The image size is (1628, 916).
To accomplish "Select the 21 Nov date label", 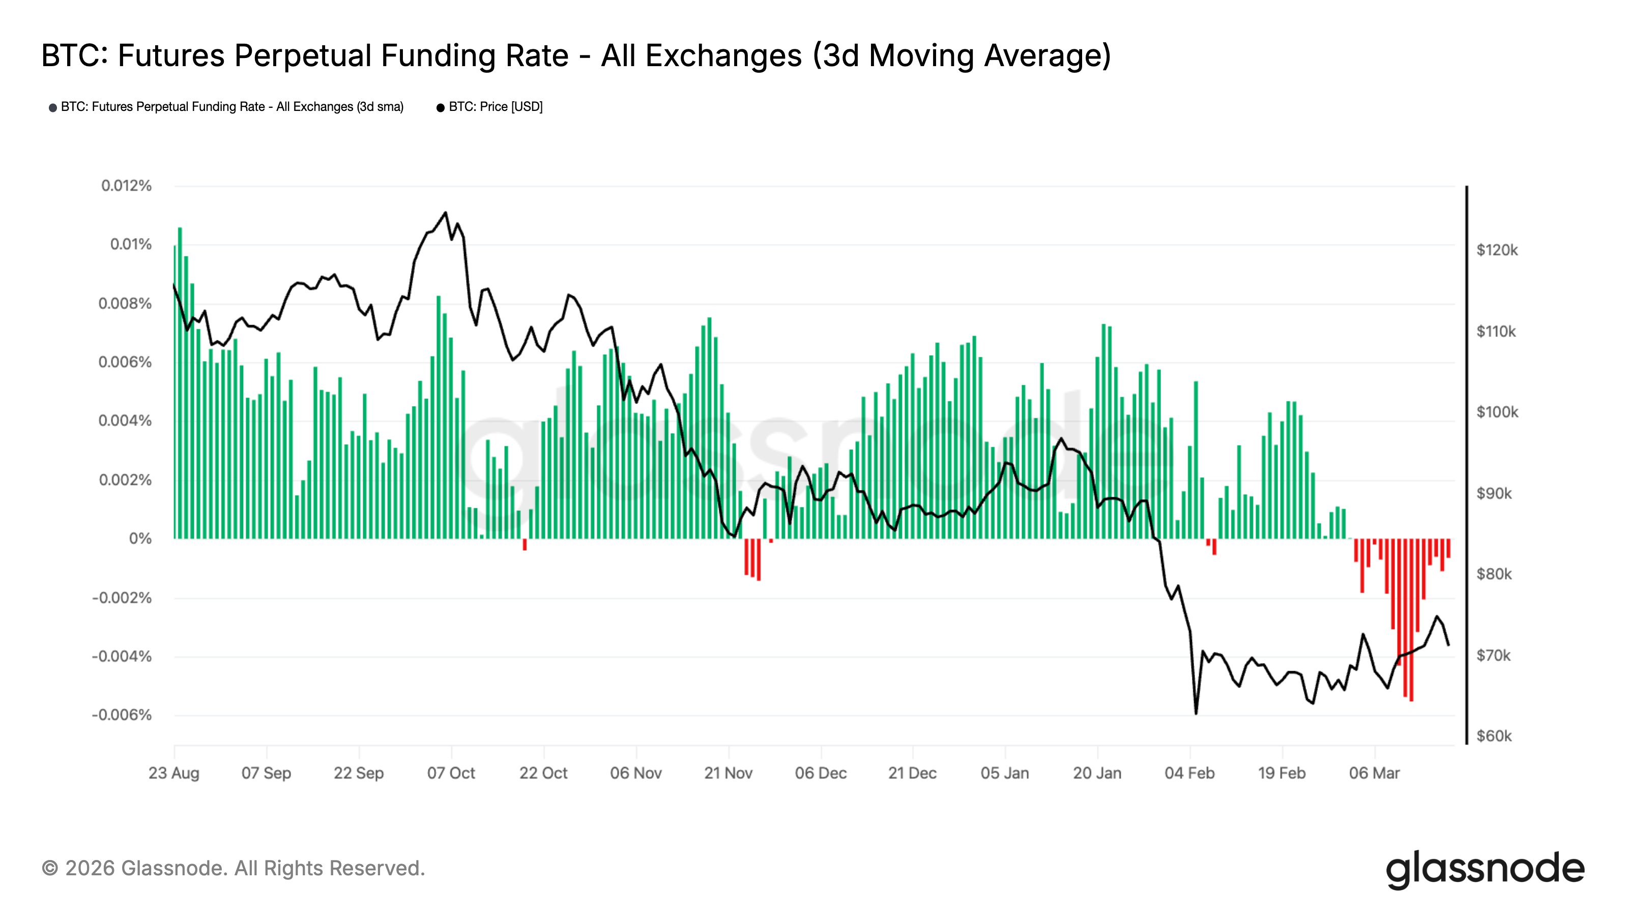I will click(x=728, y=773).
